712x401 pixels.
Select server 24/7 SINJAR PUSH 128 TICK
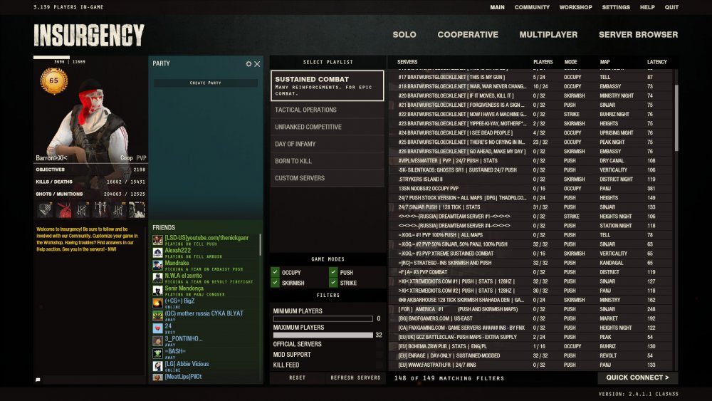(530, 207)
